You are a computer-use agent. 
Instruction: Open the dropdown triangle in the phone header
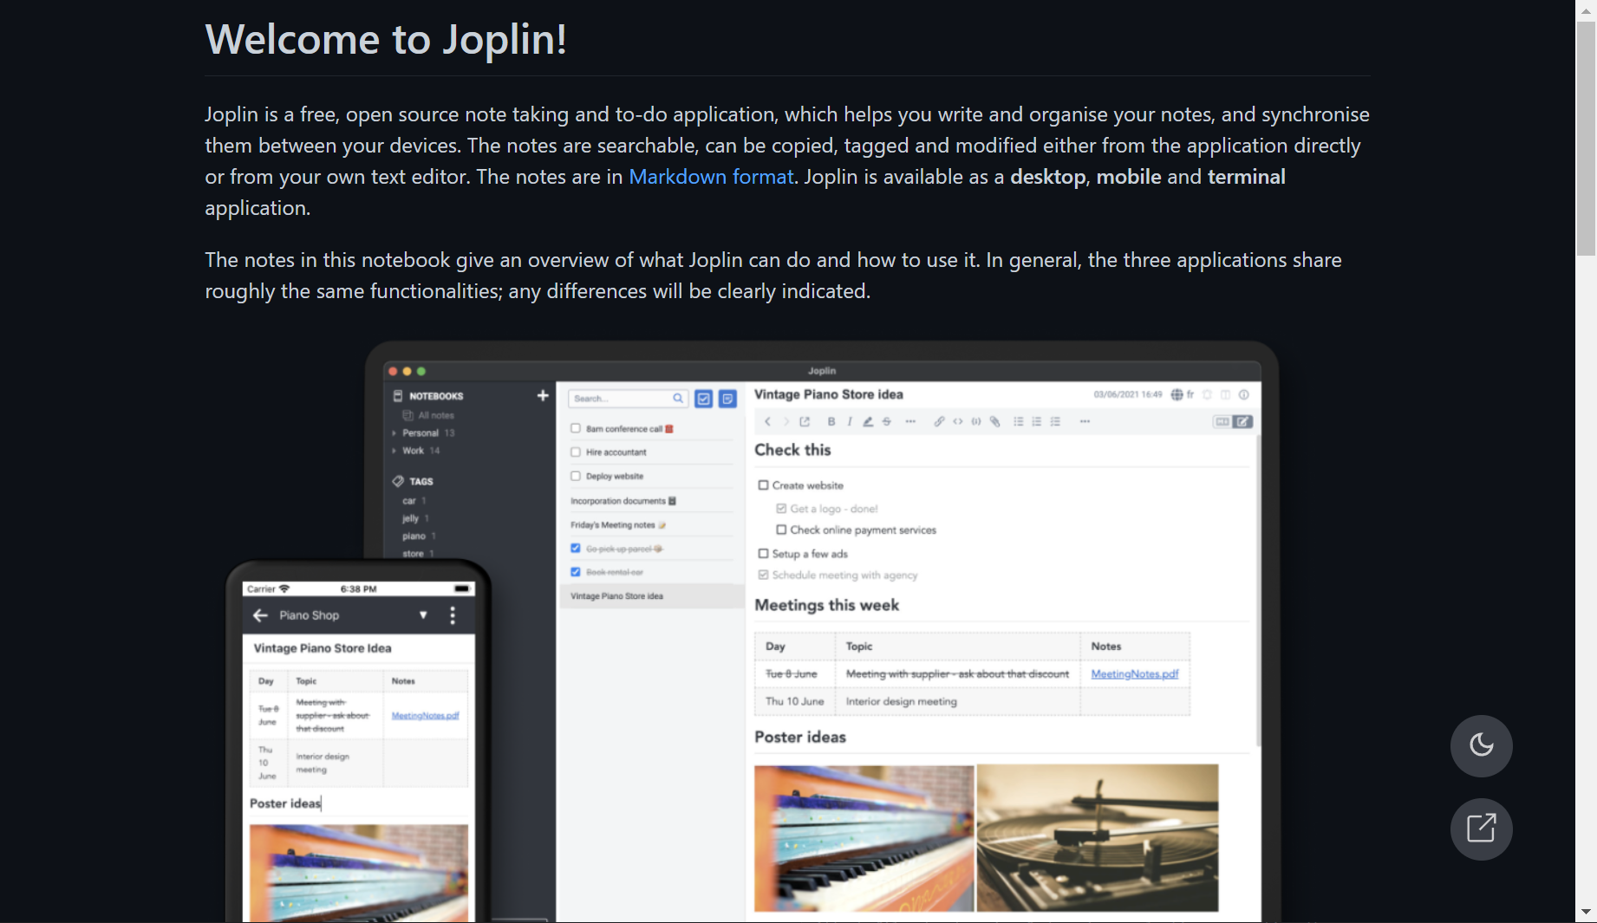423,615
